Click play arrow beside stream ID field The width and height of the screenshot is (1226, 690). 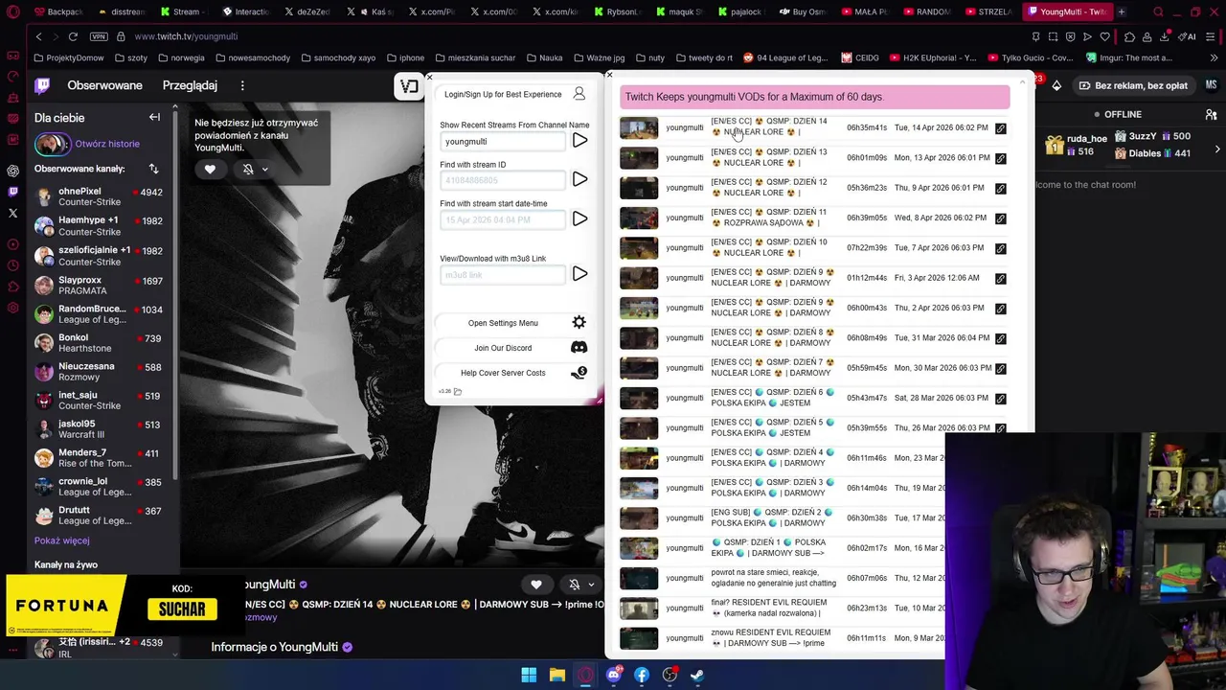coord(579,179)
